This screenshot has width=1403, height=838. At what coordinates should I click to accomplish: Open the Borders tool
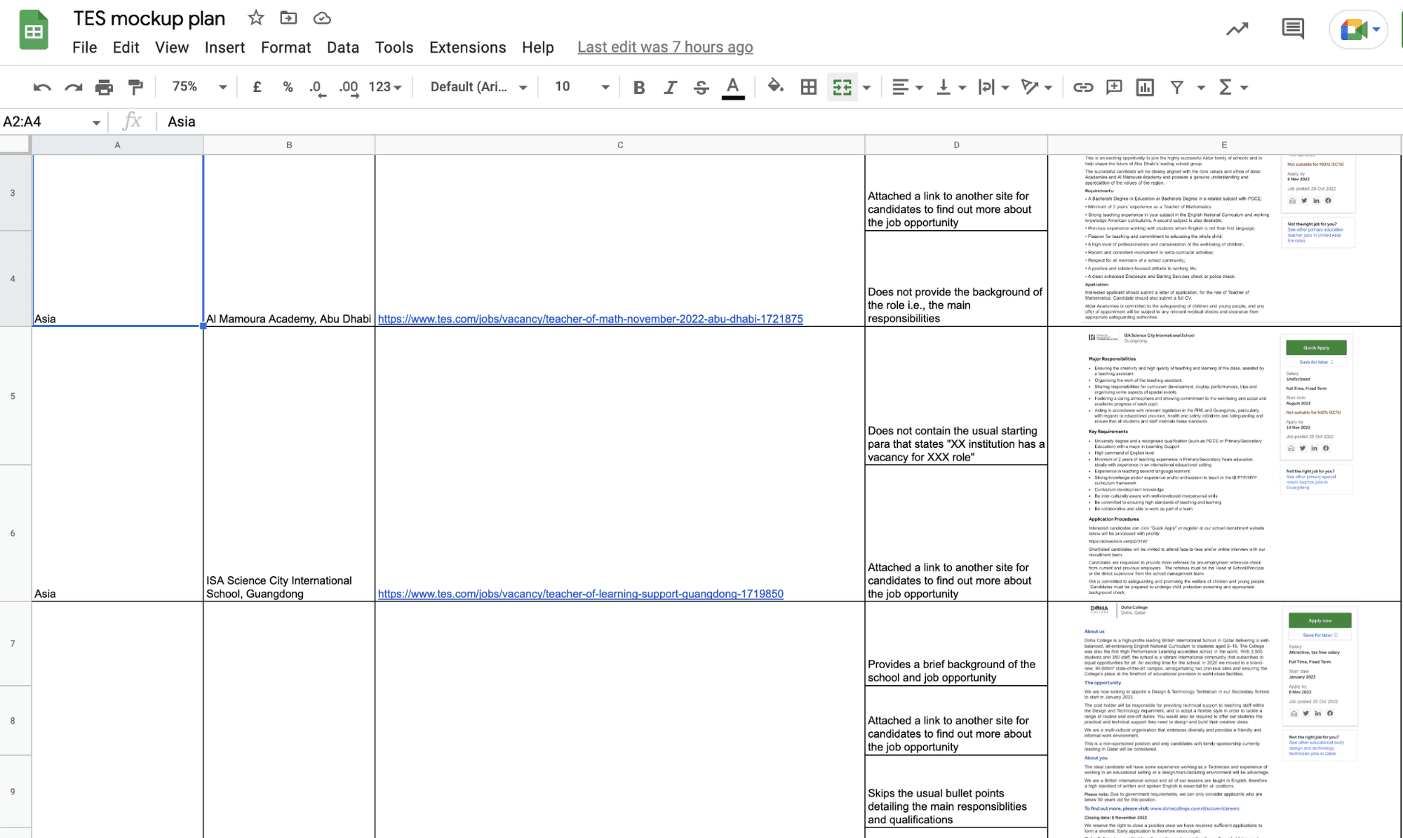click(809, 87)
